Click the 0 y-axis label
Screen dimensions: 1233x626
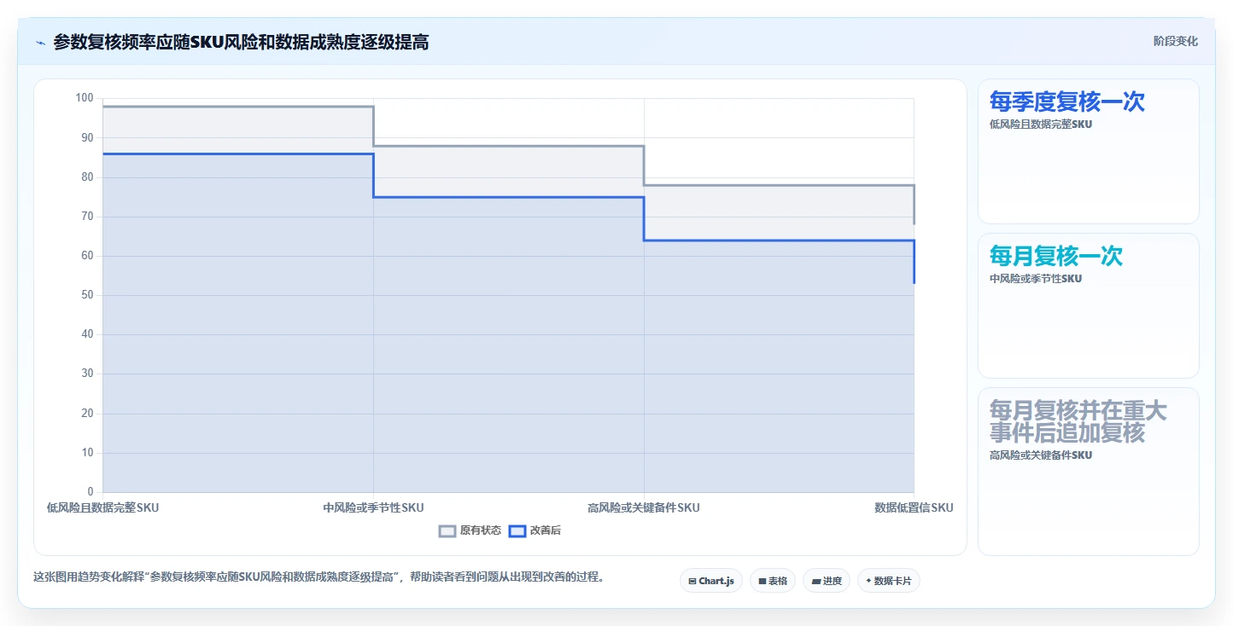(91, 492)
